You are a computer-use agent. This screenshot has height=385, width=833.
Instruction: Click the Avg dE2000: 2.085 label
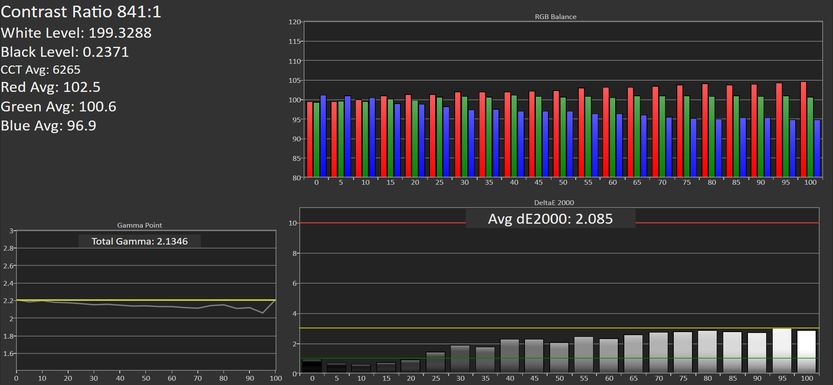pyautogui.click(x=550, y=219)
